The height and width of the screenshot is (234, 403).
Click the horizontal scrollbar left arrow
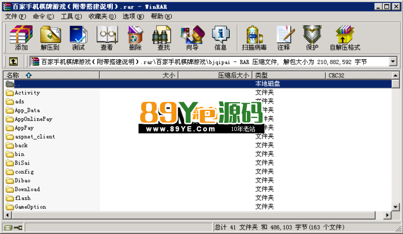click(8, 215)
